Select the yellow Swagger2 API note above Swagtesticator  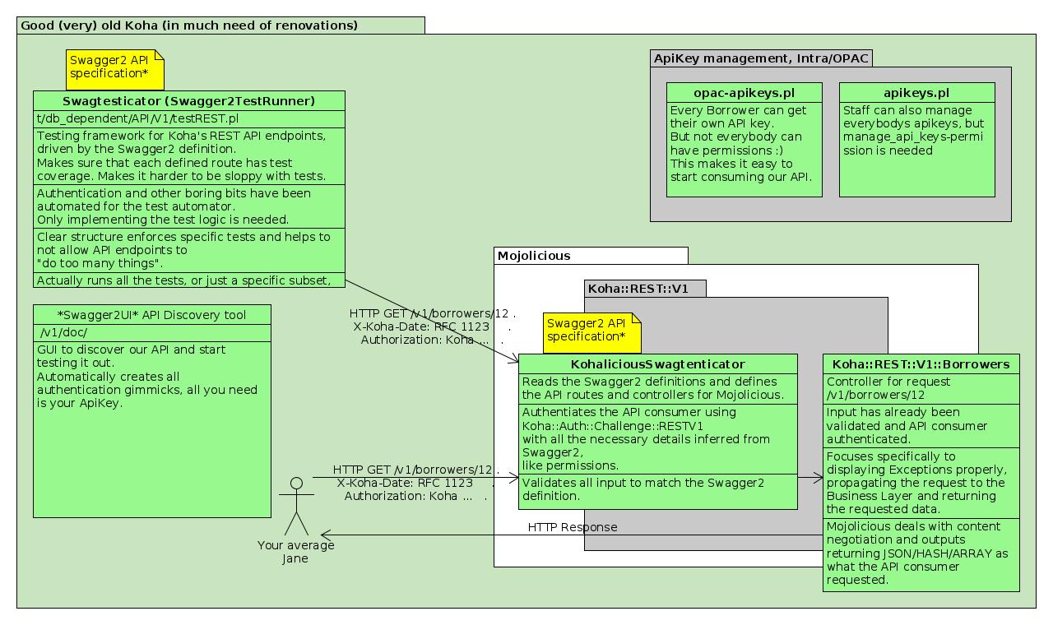click(114, 67)
